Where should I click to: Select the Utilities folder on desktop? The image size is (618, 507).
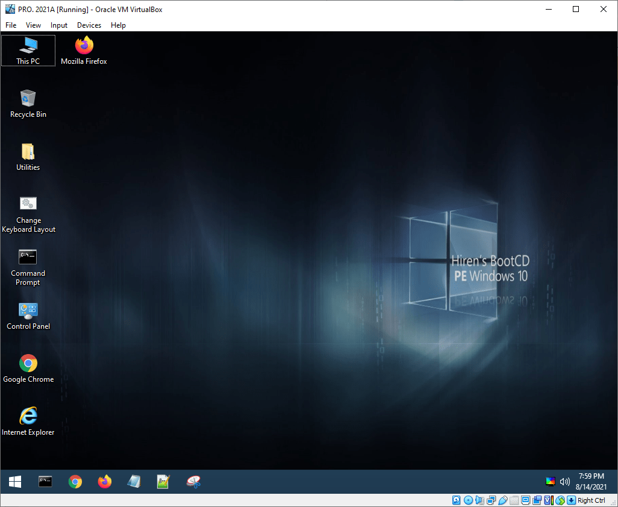coord(28,157)
